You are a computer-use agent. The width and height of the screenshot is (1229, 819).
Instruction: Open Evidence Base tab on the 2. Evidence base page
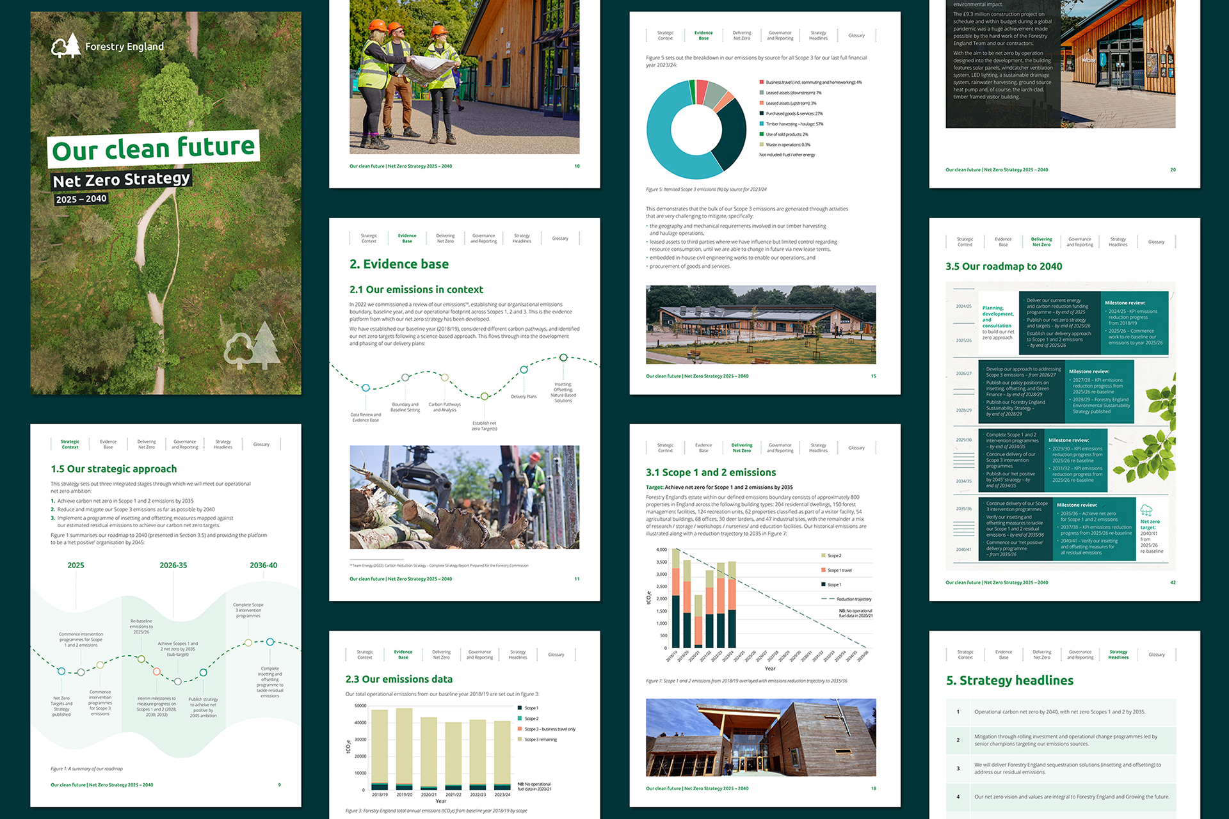[407, 238]
